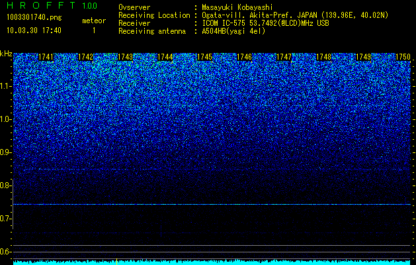Click the 1742 time marker
Screen dimensions: 416x265
(x=86, y=57)
